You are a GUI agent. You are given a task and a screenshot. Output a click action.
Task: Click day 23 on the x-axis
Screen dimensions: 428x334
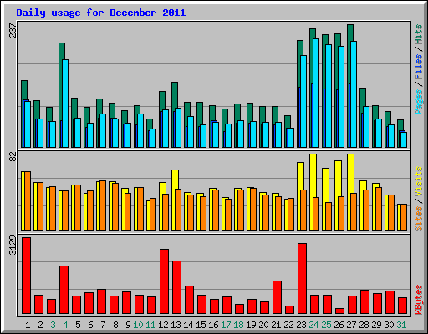click(x=301, y=325)
